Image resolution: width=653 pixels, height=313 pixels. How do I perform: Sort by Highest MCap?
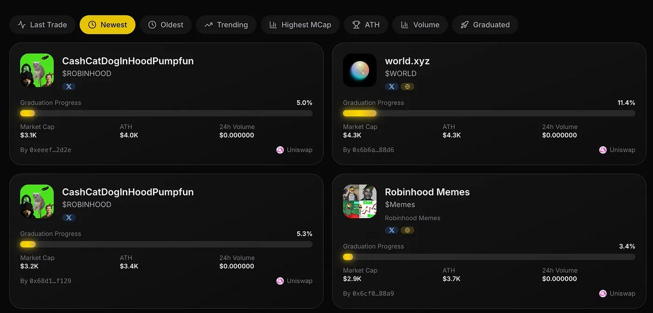(x=300, y=24)
